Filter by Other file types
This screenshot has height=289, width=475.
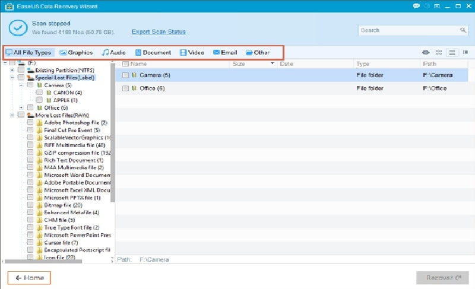coord(258,52)
